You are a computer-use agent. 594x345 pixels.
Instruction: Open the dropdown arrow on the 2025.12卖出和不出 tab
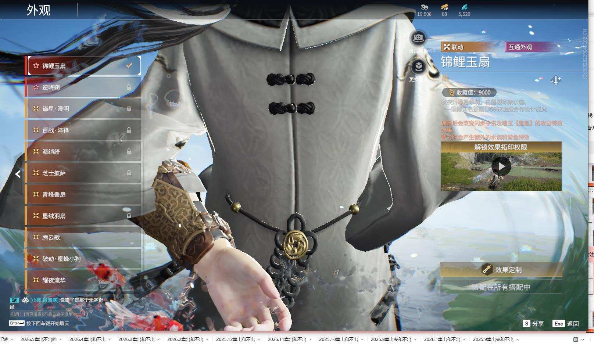coord(259,339)
